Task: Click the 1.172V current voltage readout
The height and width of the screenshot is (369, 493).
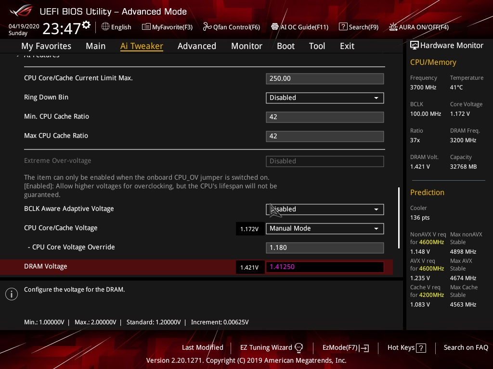Action: pos(250,229)
